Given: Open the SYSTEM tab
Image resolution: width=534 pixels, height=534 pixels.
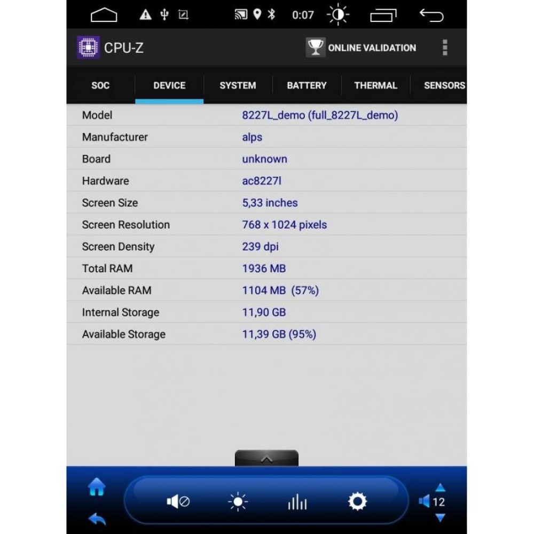Looking at the screenshot, I should (x=238, y=85).
